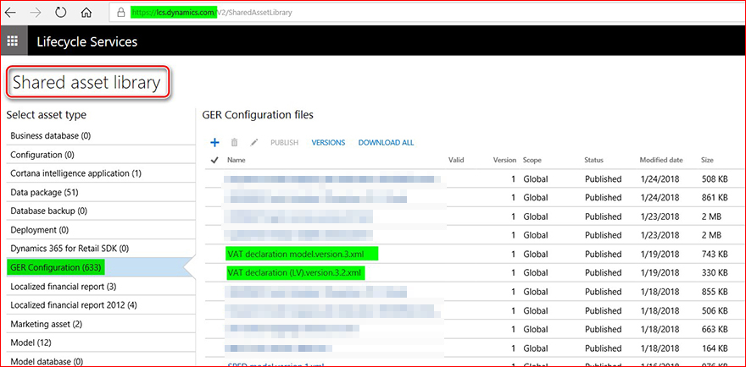The image size is (746, 367).
Task: Open the app launcher waffle icon
Action: click(x=13, y=41)
